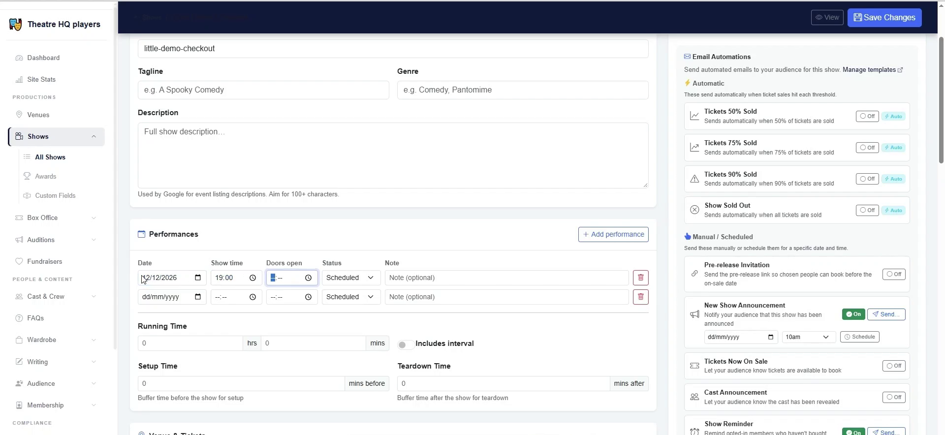Delete the first performance row
Viewport: 945px width, 435px height.
(x=640, y=278)
